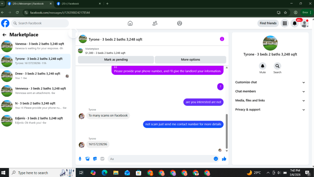The width and height of the screenshot is (314, 177).
Task: Expand Media, files and links section
Action: 270,100
